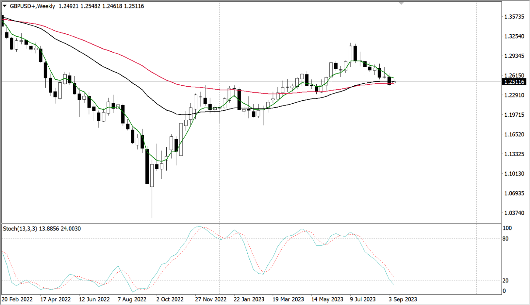Image resolution: width=530 pixels, height=305 pixels.
Task: Click the gray chart shift triangle marker
Action: click(401, 3)
